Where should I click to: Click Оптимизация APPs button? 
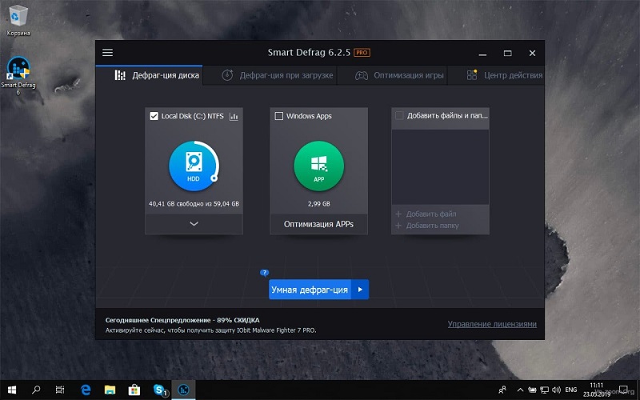point(318,224)
